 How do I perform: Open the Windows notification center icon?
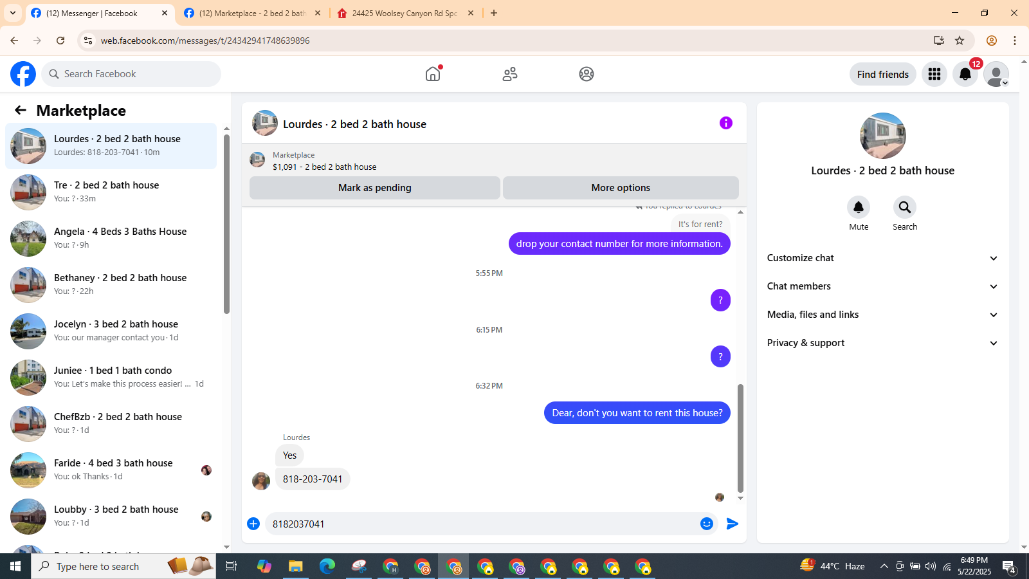1009,566
